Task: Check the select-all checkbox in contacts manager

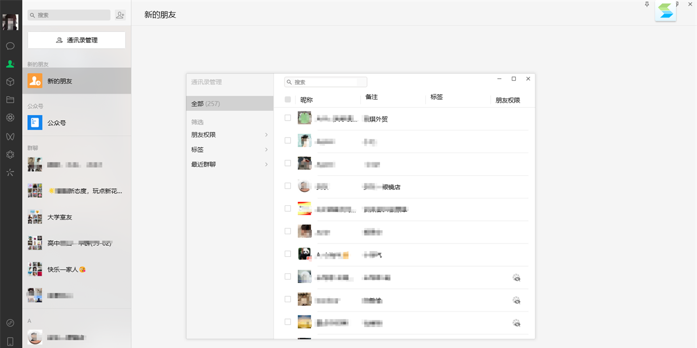Action: click(x=288, y=99)
